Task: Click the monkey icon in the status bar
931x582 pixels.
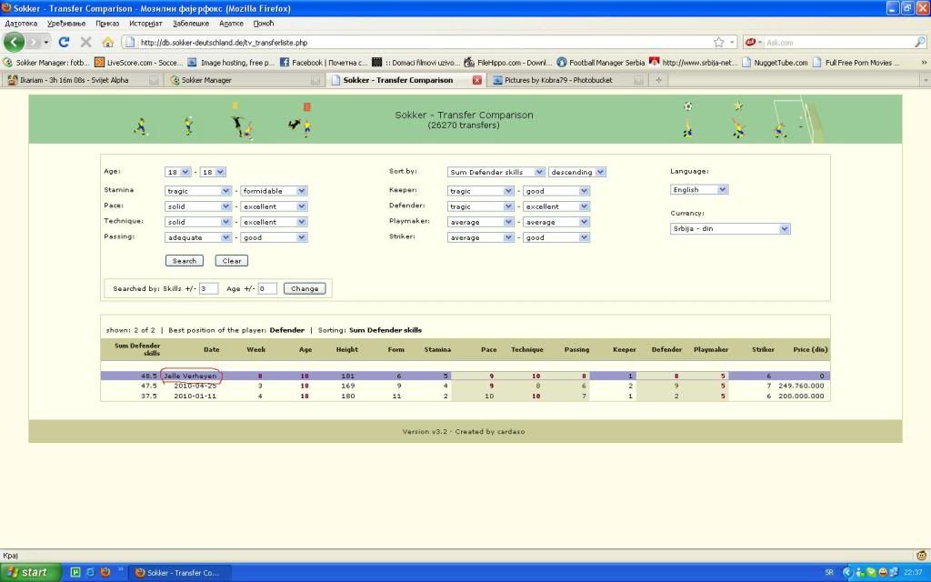Action: (x=922, y=556)
